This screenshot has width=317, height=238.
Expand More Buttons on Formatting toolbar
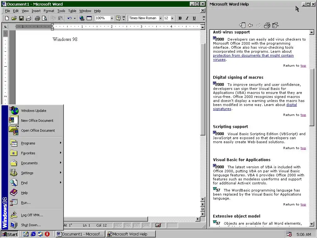click(204, 18)
